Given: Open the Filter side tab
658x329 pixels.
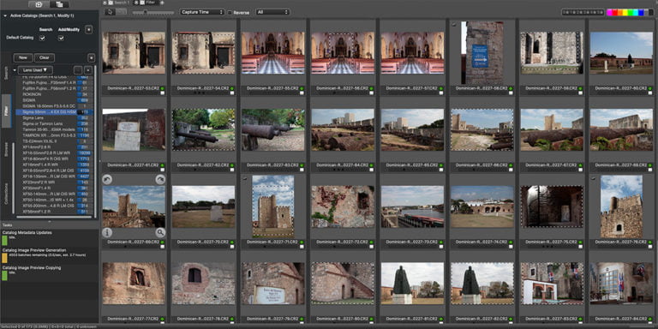Looking at the screenshot, I should click(6, 111).
